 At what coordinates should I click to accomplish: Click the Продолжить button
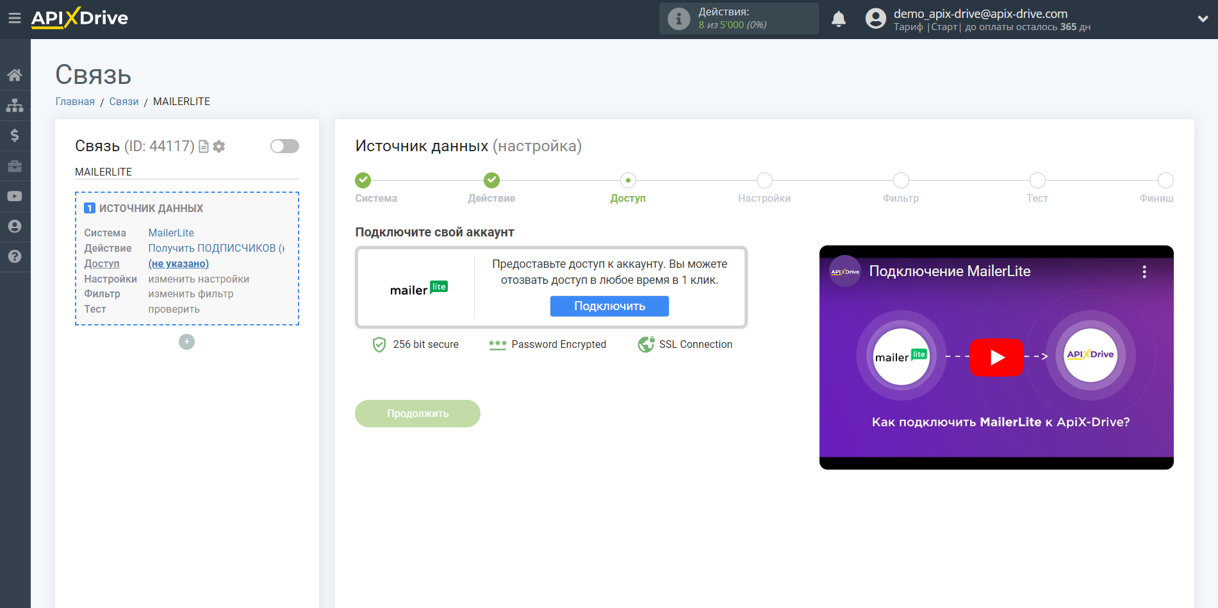pyautogui.click(x=418, y=414)
